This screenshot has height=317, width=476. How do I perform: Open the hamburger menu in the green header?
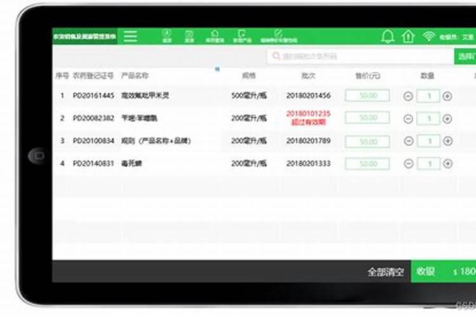131,36
